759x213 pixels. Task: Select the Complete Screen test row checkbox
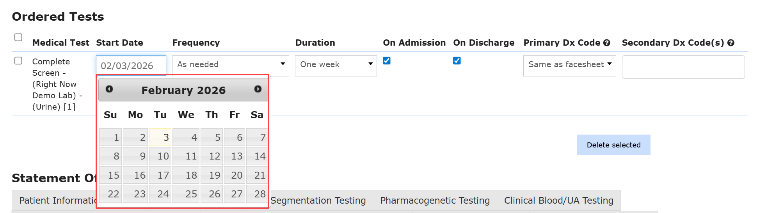(x=18, y=61)
